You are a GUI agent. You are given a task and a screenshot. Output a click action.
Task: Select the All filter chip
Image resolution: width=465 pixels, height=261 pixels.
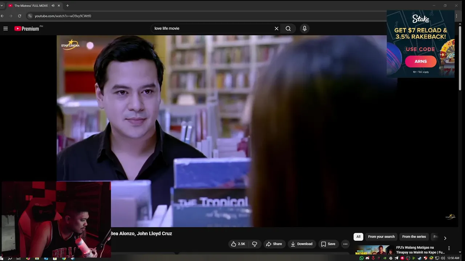pyautogui.click(x=358, y=237)
